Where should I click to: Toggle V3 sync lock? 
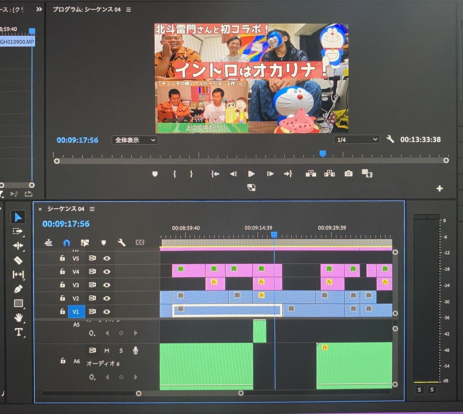[93, 285]
